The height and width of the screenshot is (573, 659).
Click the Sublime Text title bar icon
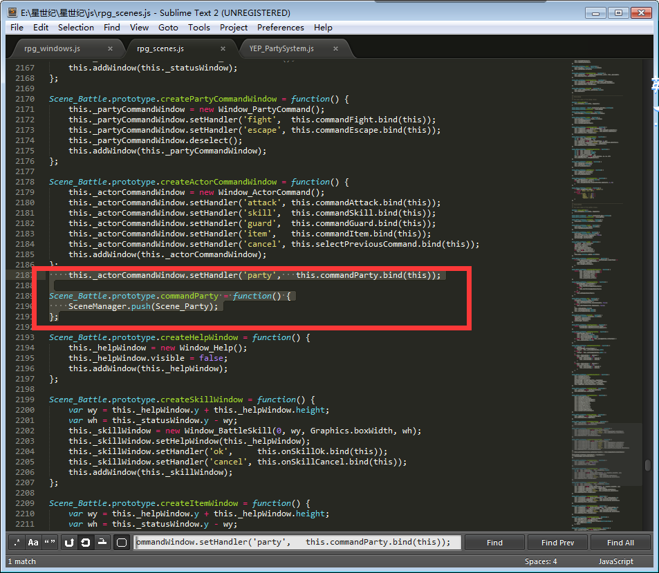[12, 12]
